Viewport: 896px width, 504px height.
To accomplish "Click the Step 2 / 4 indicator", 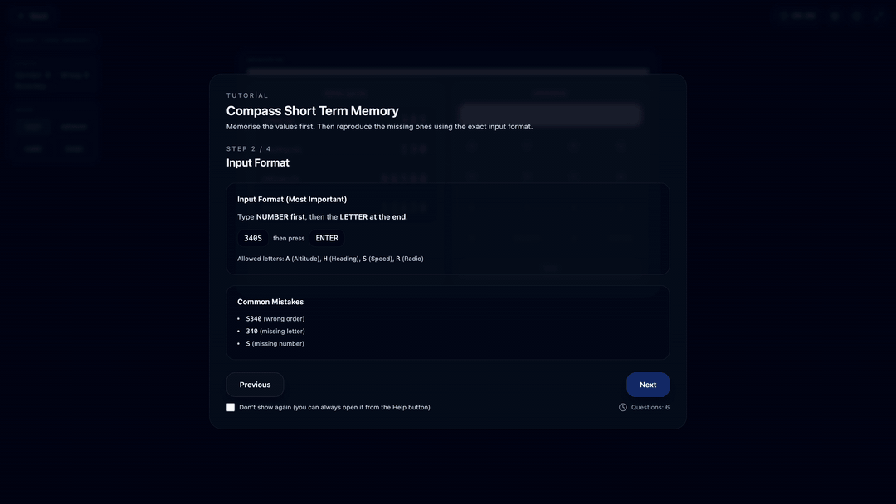I will [x=249, y=148].
